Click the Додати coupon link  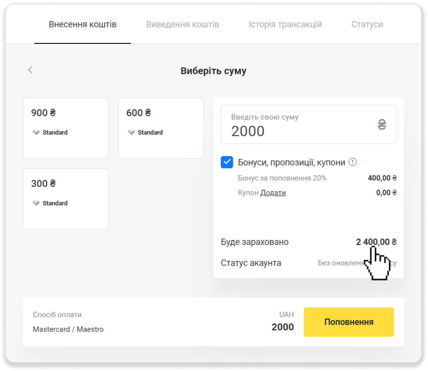(x=273, y=193)
